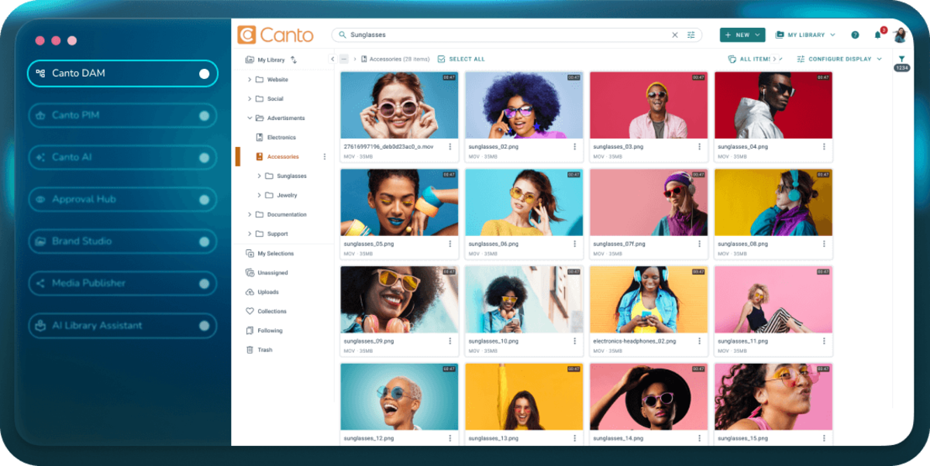Open the Configure Display dropdown

pyautogui.click(x=839, y=59)
